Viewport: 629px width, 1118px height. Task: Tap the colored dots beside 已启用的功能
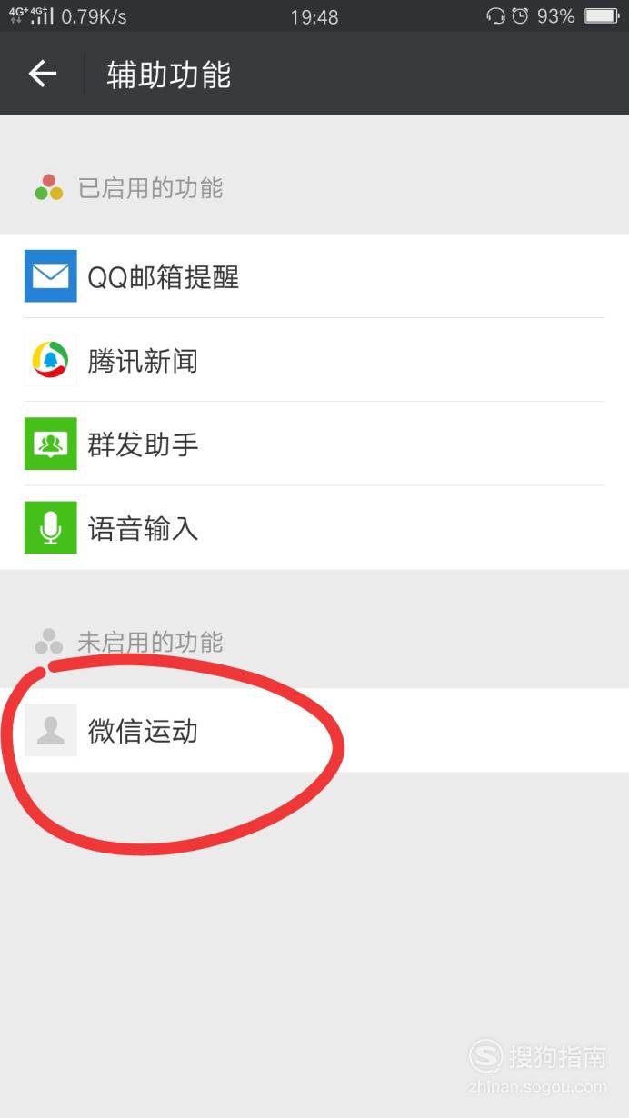tap(49, 187)
